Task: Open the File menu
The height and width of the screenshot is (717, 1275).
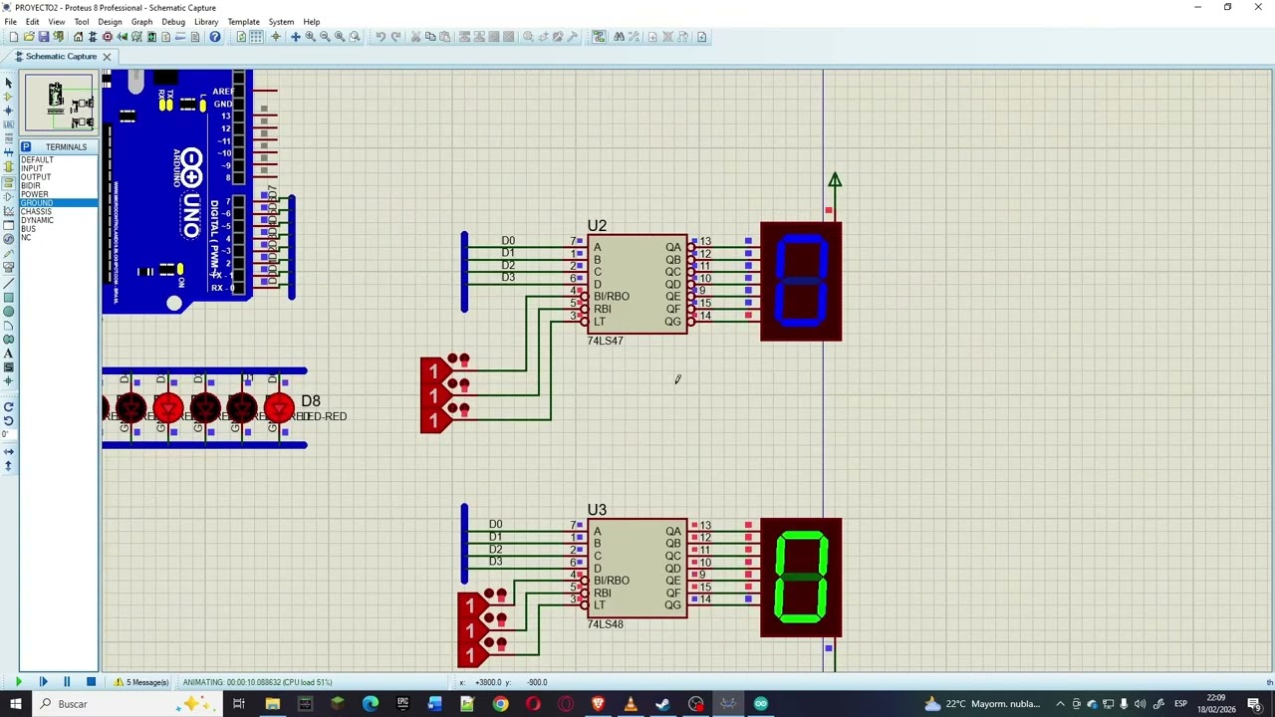Action: [10, 21]
